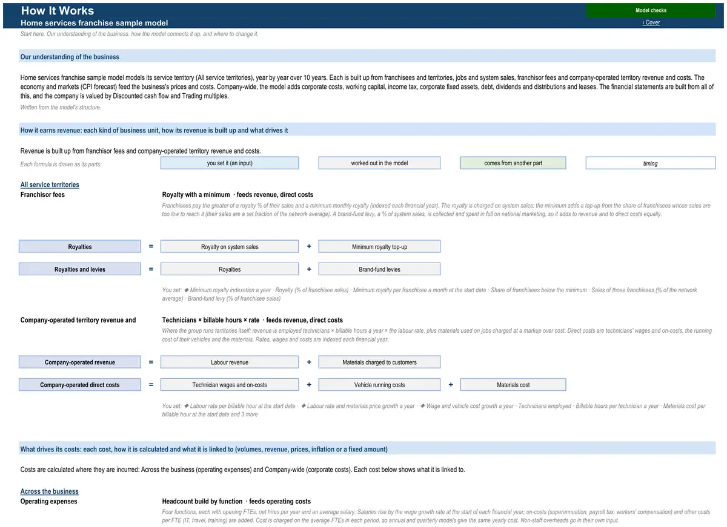The height and width of the screenshot is (527, 727).
Task: Click the Royalty on system sales box
Action: click(x=230, y=246)
